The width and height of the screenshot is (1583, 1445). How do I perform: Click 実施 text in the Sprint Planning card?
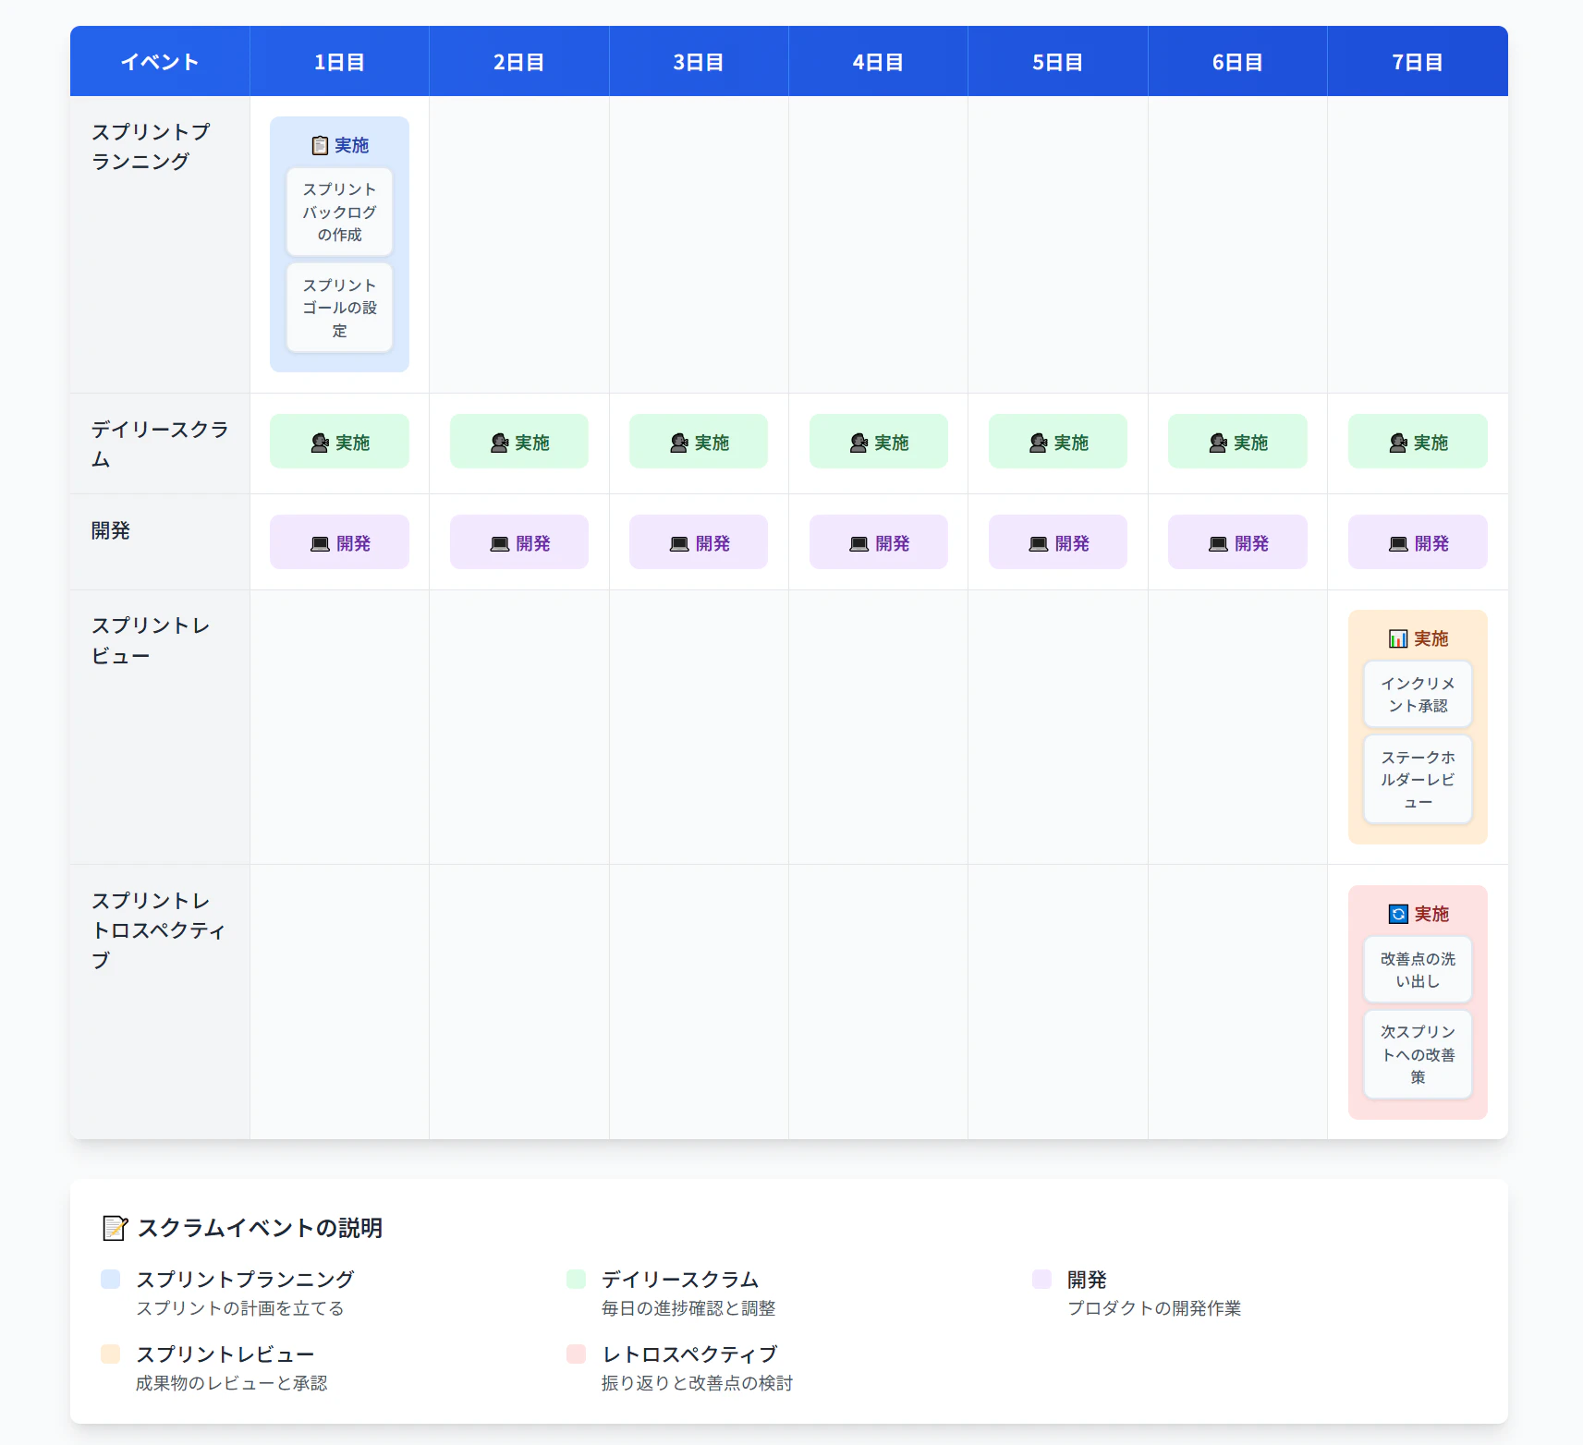[351, 145]
